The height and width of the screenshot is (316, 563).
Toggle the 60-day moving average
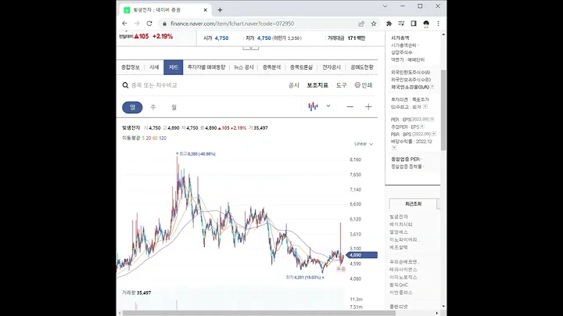[155, 138]
